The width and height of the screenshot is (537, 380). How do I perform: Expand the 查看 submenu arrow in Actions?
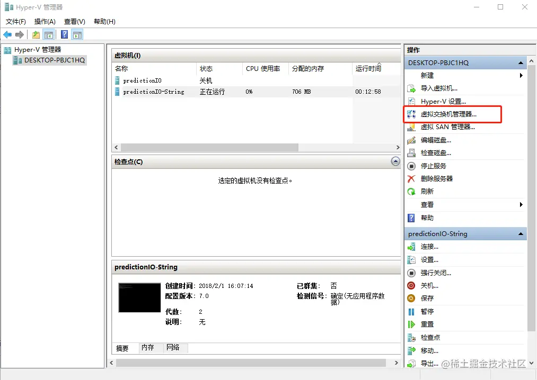point(521,204)
